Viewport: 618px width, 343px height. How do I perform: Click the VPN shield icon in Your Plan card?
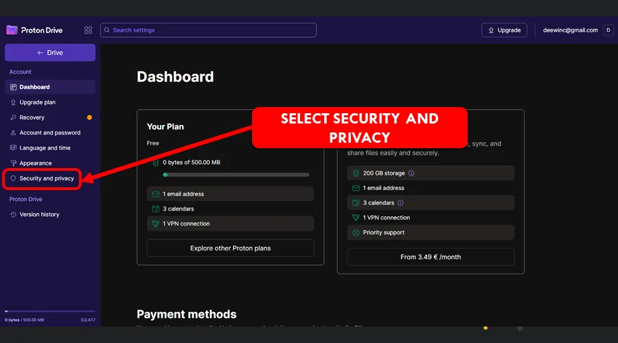pos(156,224)
